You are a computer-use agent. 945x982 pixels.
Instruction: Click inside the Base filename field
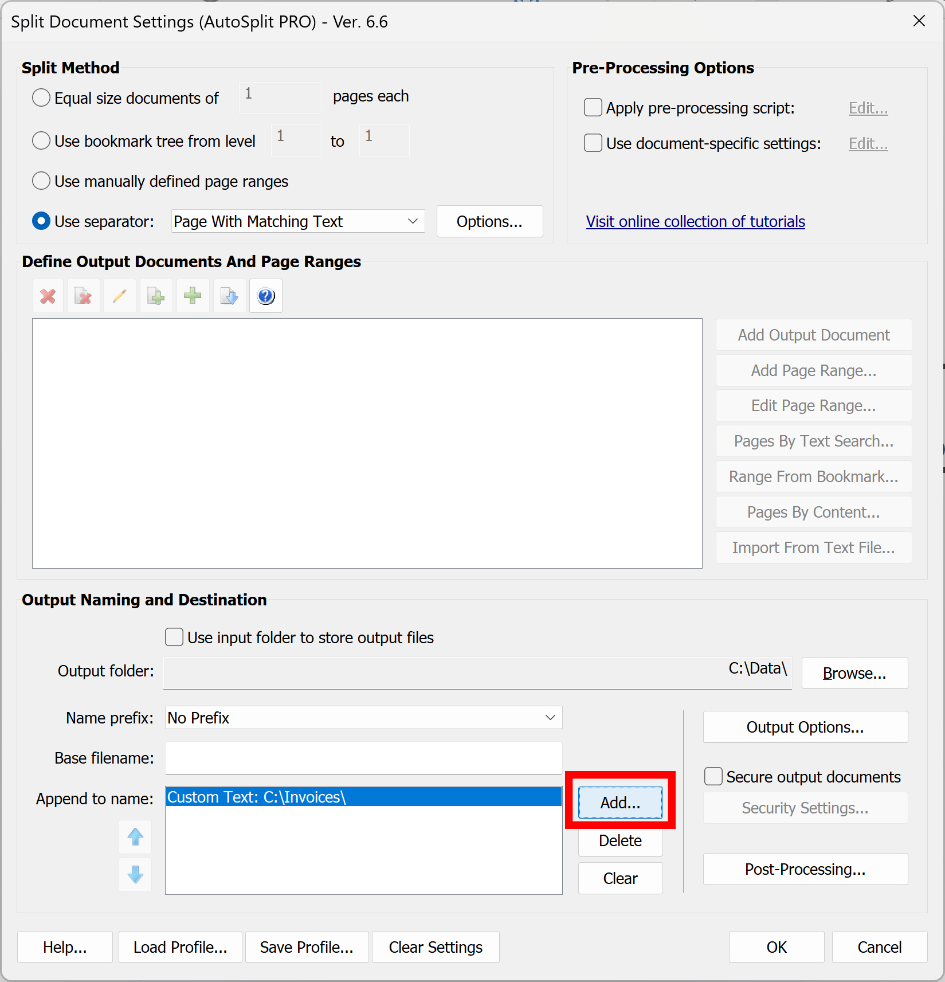(x=363, y=758)
